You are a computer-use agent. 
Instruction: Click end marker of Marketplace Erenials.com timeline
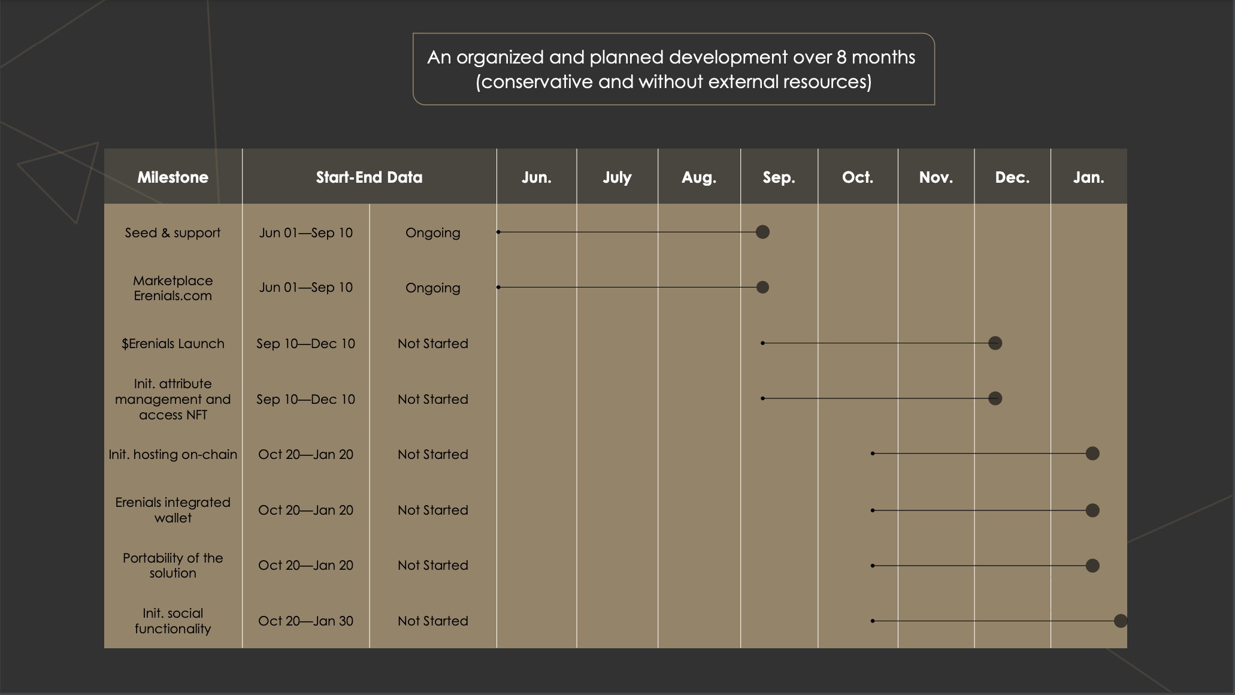tap(762, 288)
